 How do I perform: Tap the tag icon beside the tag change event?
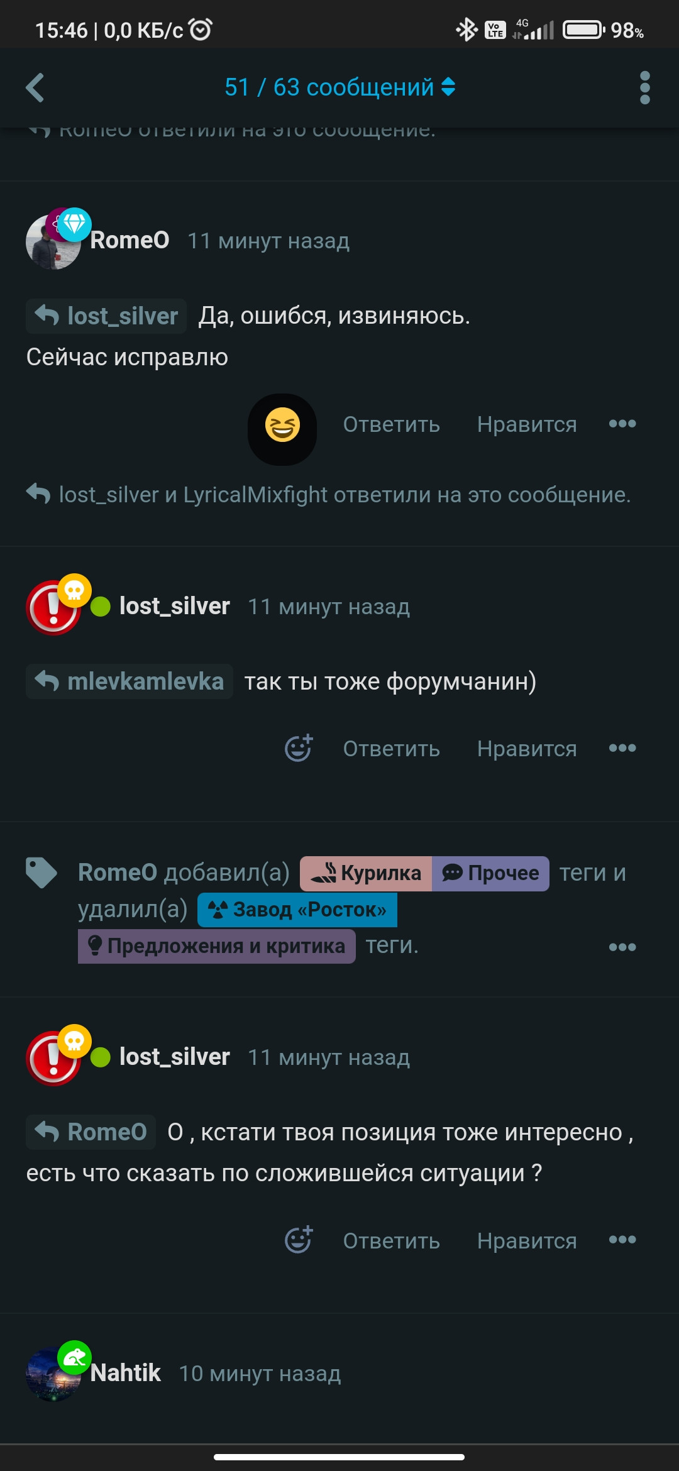pos(41,873)
